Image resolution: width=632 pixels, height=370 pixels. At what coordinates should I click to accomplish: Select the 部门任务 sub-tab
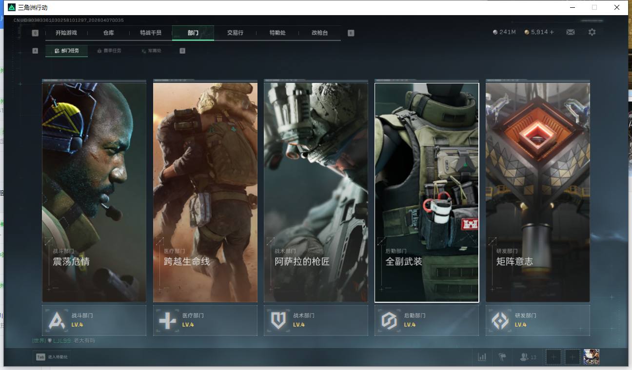pyautogui.click(x=67, y=51)
